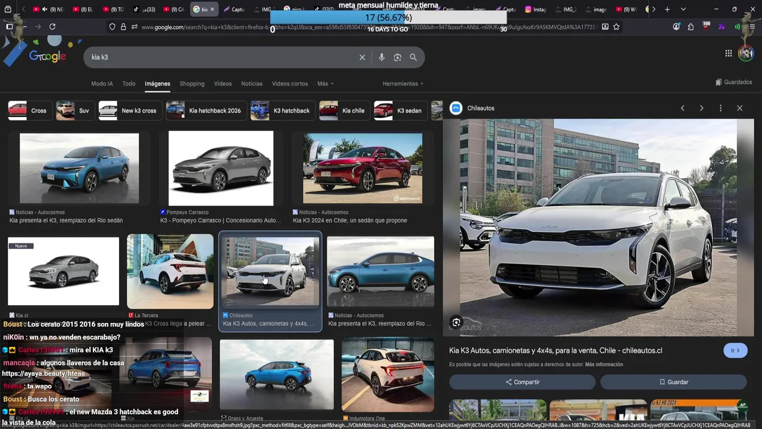Viewport: 762px width, 429px height.
Task: Click the large white Kia K3 preview image
Action: coord(598,227)
